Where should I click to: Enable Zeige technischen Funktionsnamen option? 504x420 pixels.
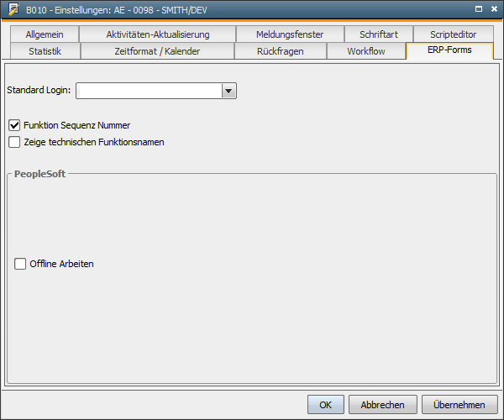coord(15,142)
